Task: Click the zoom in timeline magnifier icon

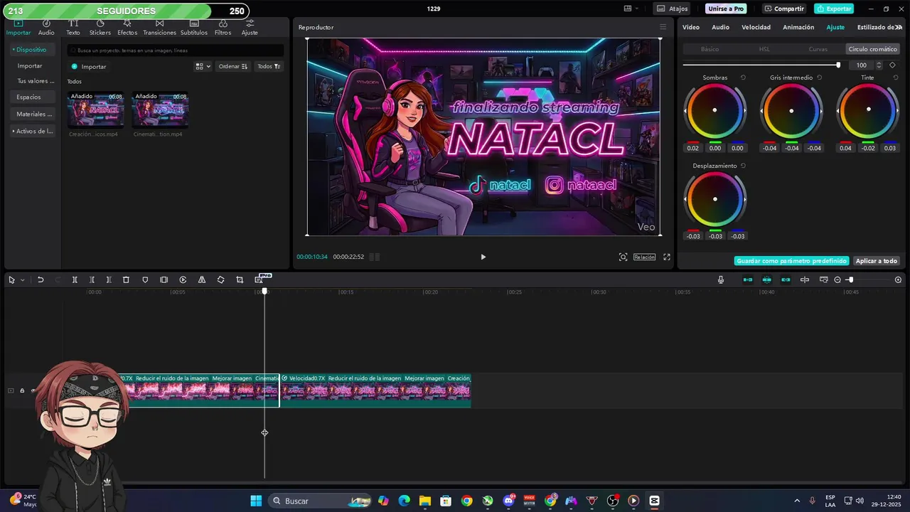Action: coord(898,280)
